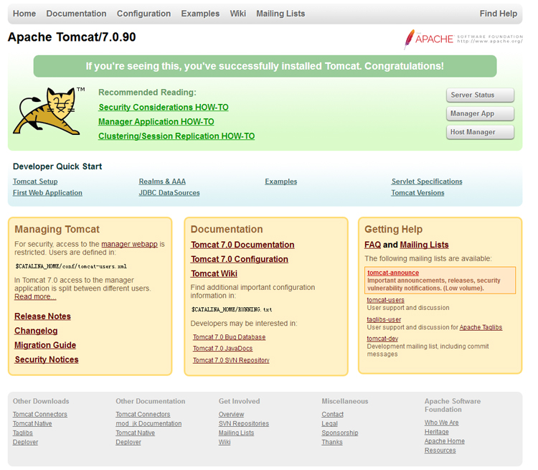The image size is (538, 470).
Task: Open the tomcat-announce mailing list
Action: (x=393, y=273)
